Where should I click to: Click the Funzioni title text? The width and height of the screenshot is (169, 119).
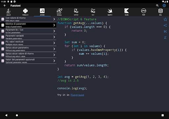tap(16, 6)
